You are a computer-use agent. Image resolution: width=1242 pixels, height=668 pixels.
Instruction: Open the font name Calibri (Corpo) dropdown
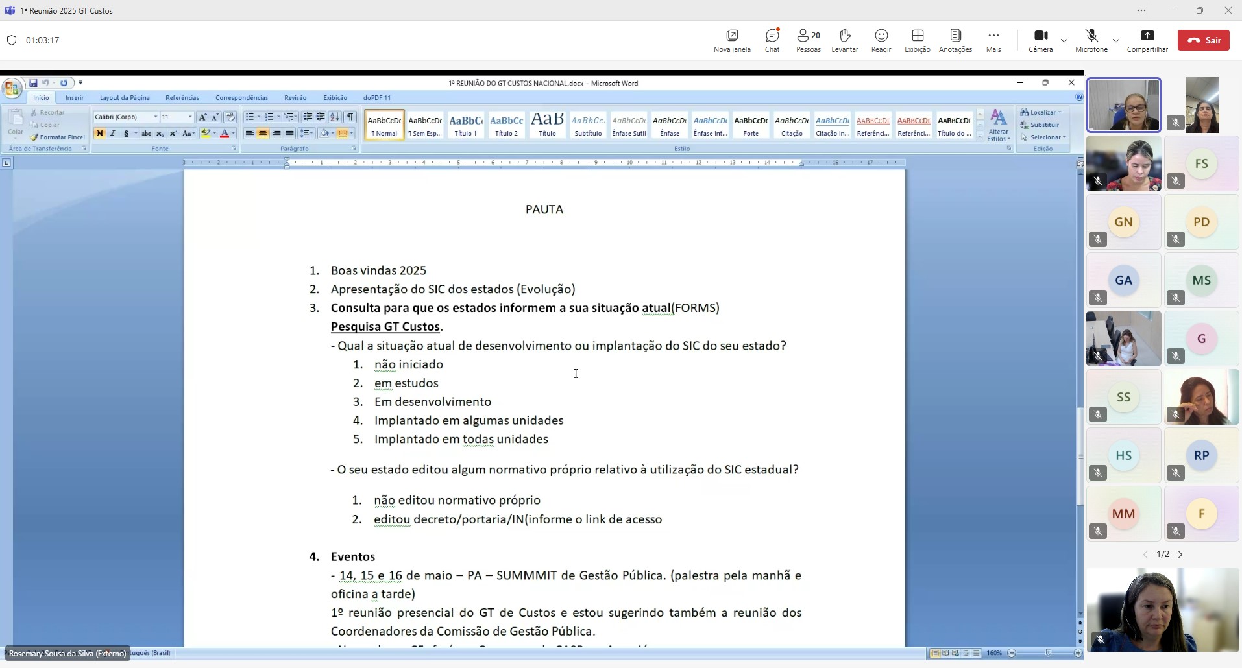click(156, 117)
